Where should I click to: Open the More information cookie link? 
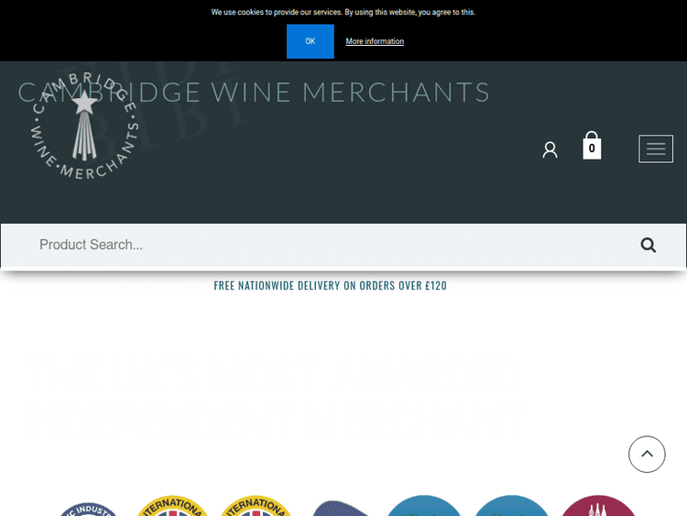point(375,41)
